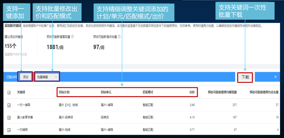Click the 出价 column header
This screenshot has width=284, height=138.
click(192, 92)
